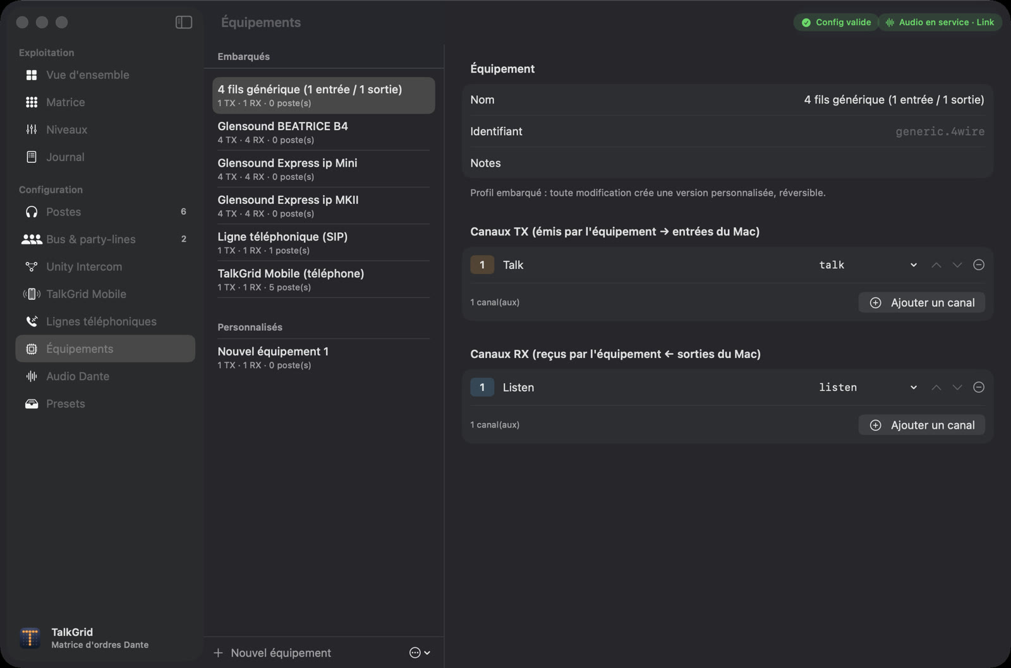This screenshot has width=1011, height=668.
Task: Select Glensound Express ip Mini profile
Action: [x=324, y=169]
